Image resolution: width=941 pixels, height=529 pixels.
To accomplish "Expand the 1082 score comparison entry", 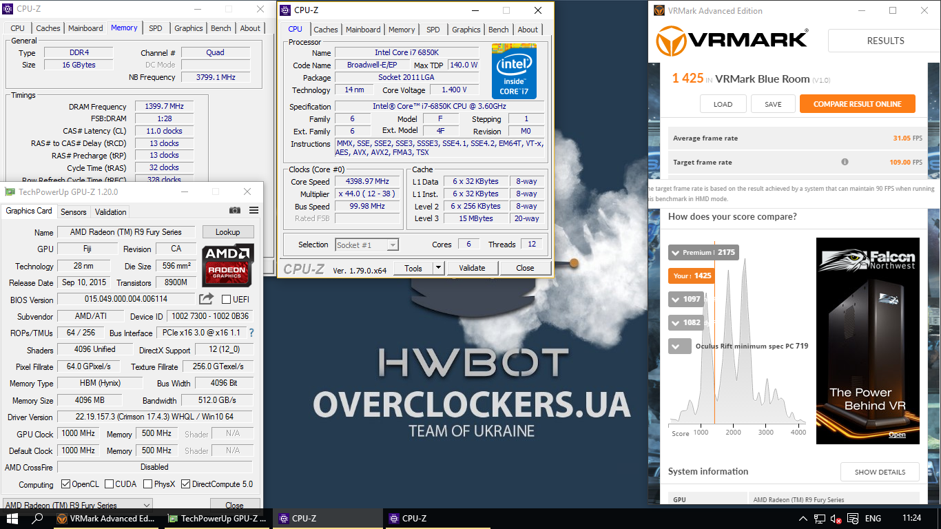I will [x=686, y=322].
